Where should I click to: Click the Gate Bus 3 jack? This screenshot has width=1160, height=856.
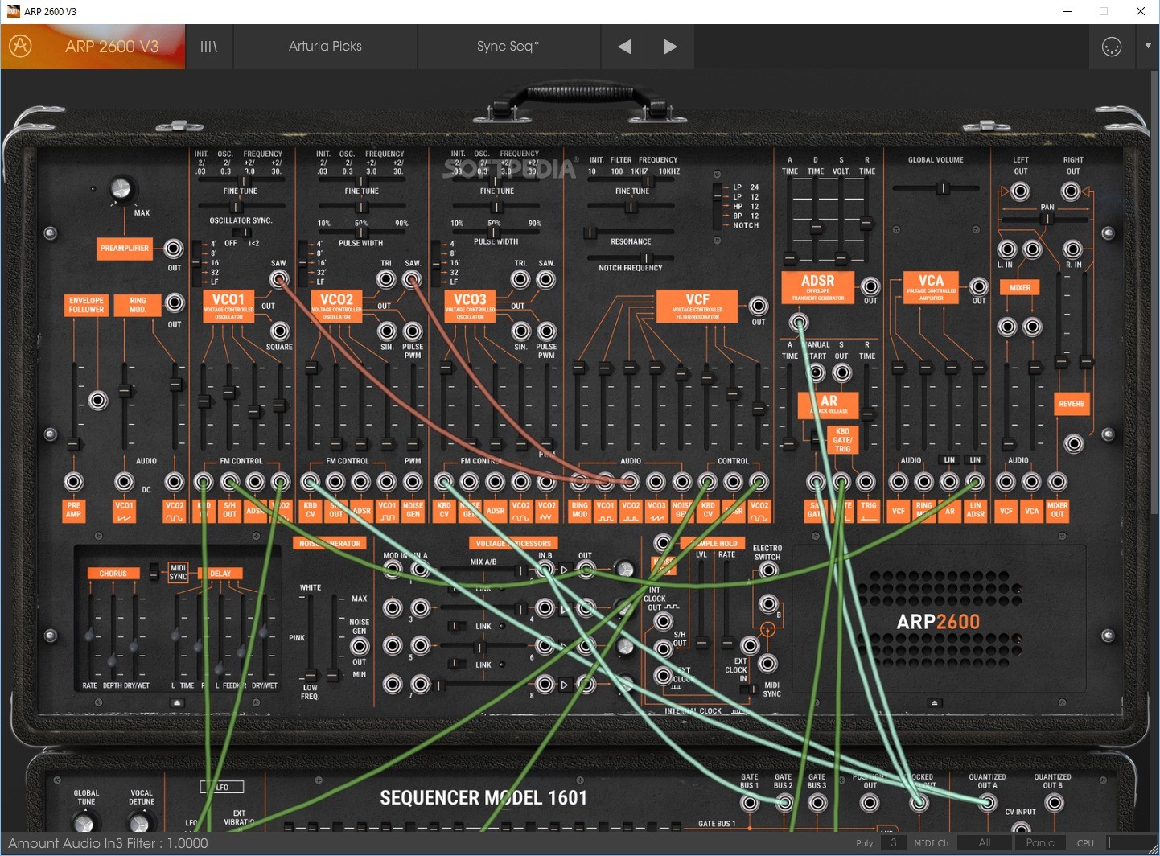(x=817, y=803)
